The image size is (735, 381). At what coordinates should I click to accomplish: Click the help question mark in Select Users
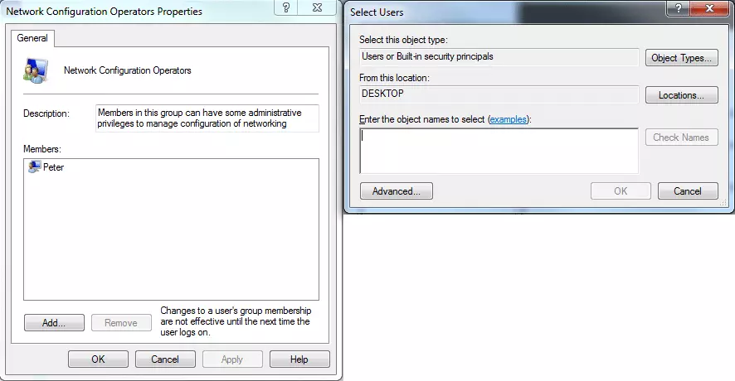coord(678,8)
